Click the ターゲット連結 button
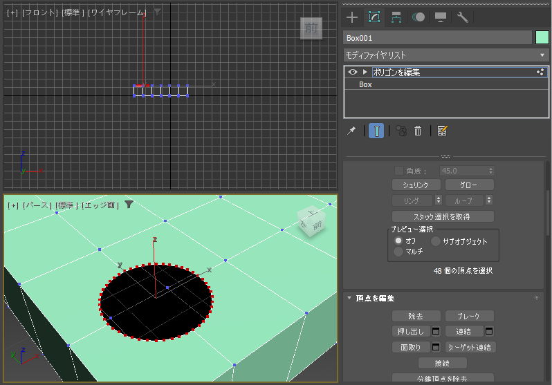 pyautogui.click(x=470, y=348)
